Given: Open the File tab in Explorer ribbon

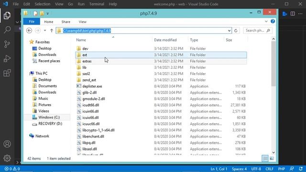Looking at the screenshot, I should tap(32, 21).
